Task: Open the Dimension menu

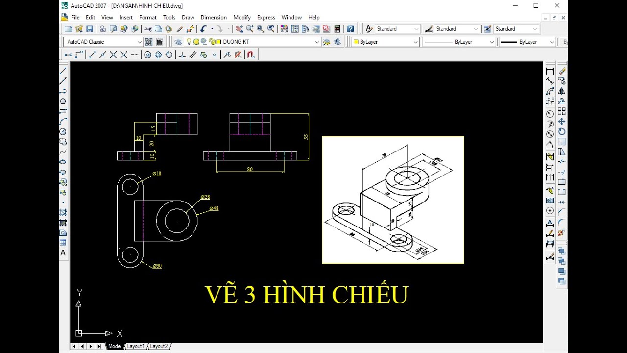Action: click(x=214, y=17)
